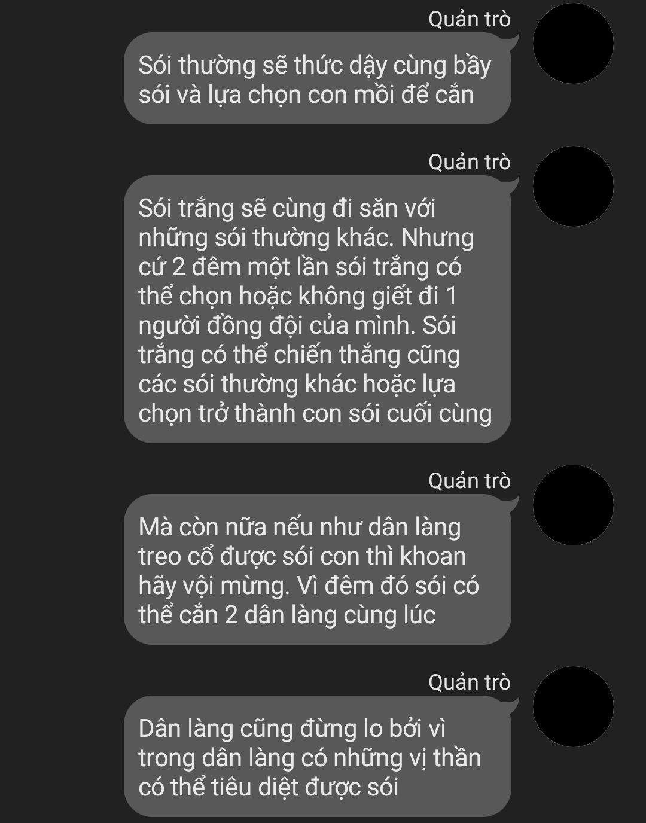Screen dimensions: 646x823
Task: Click 'Quản trò' name above the 'Sói trắng' message
Action: 470,162
